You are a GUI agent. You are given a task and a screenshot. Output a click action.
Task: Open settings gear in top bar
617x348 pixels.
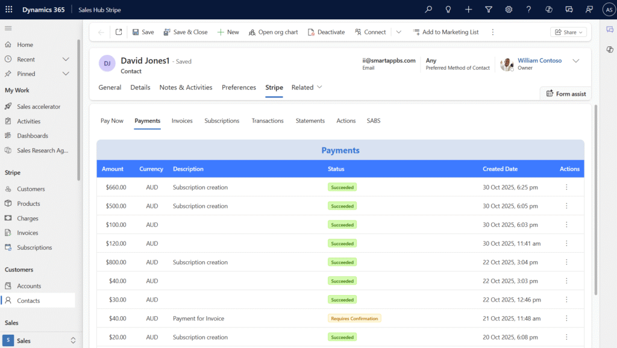coord(509,10)
